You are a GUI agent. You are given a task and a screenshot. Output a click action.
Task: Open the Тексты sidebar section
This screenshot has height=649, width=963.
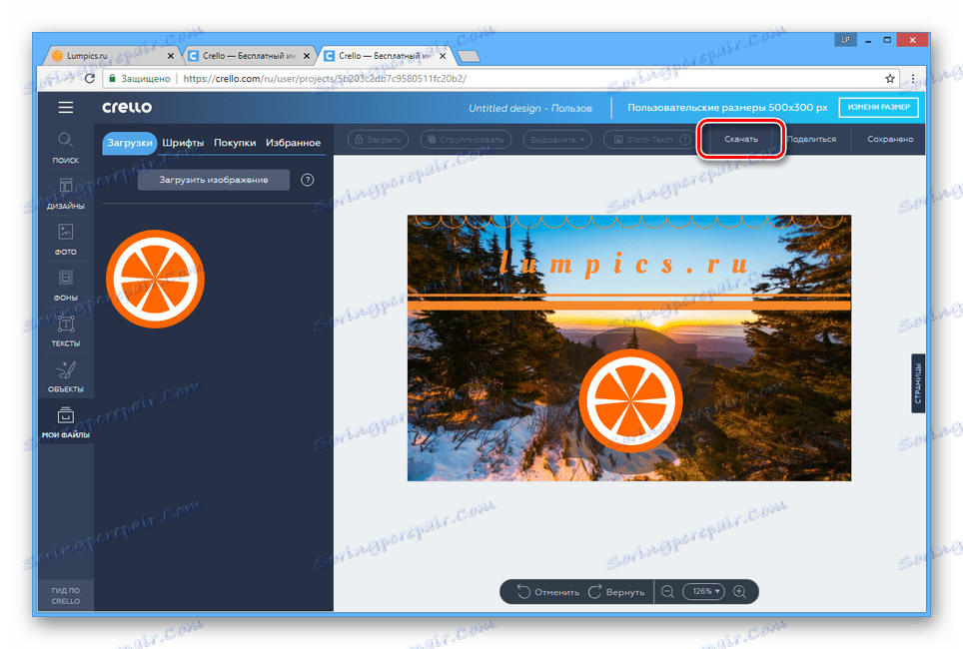click(x=66, y=331)
